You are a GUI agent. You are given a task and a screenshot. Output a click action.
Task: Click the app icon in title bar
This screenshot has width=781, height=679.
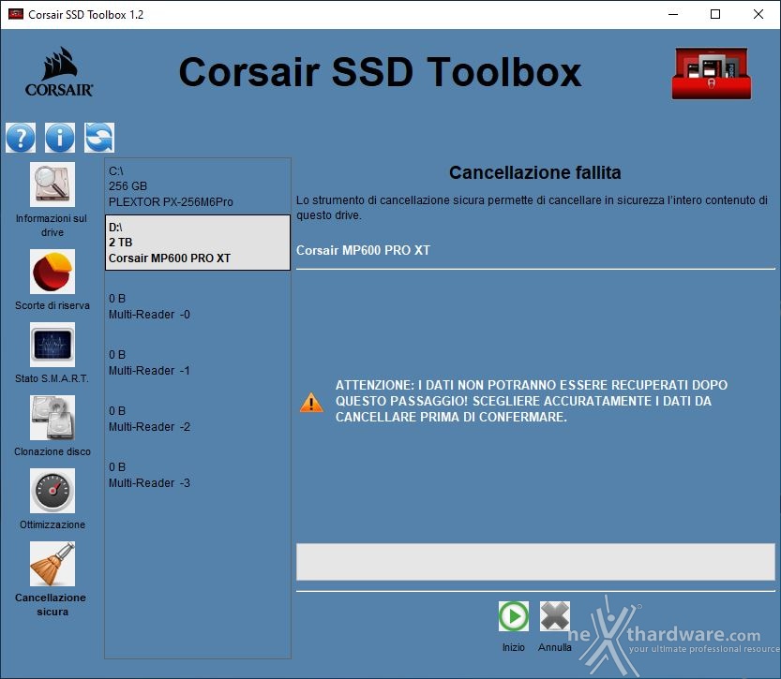coord(16,14)
